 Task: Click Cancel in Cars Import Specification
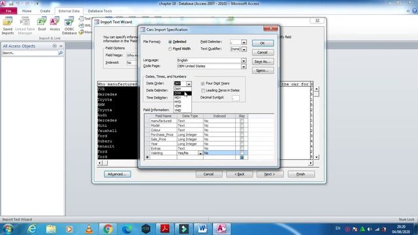pyautogui.click(x=263, y=52)
